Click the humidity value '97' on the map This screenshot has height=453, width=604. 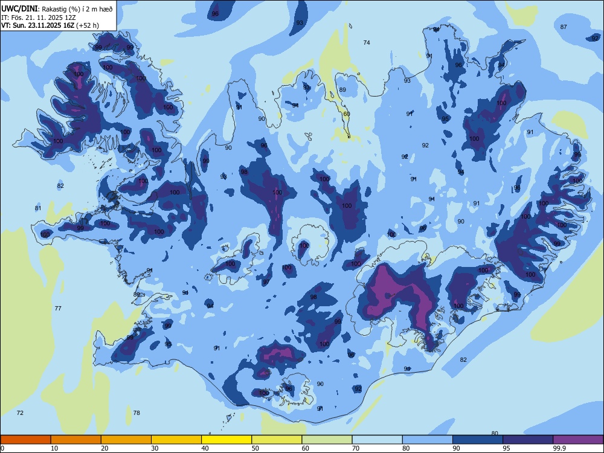[266, 282]
